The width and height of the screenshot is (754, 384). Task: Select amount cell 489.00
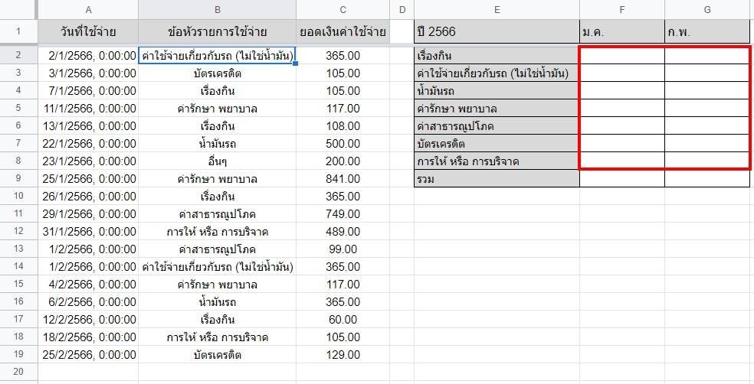[343, 231]
